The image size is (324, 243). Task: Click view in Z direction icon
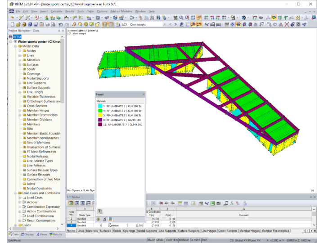pyautogui.click(x=218, y=18)
